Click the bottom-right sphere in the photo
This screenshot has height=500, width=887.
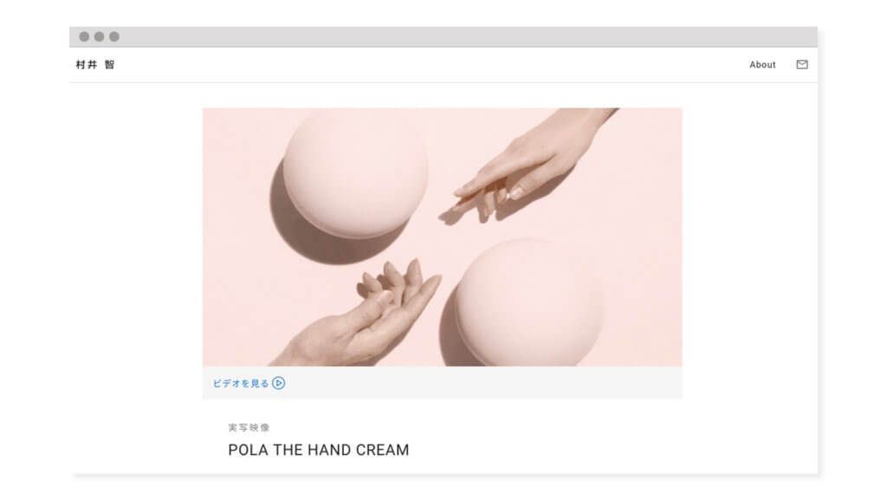pyautogui.click(x=529, y=302)
